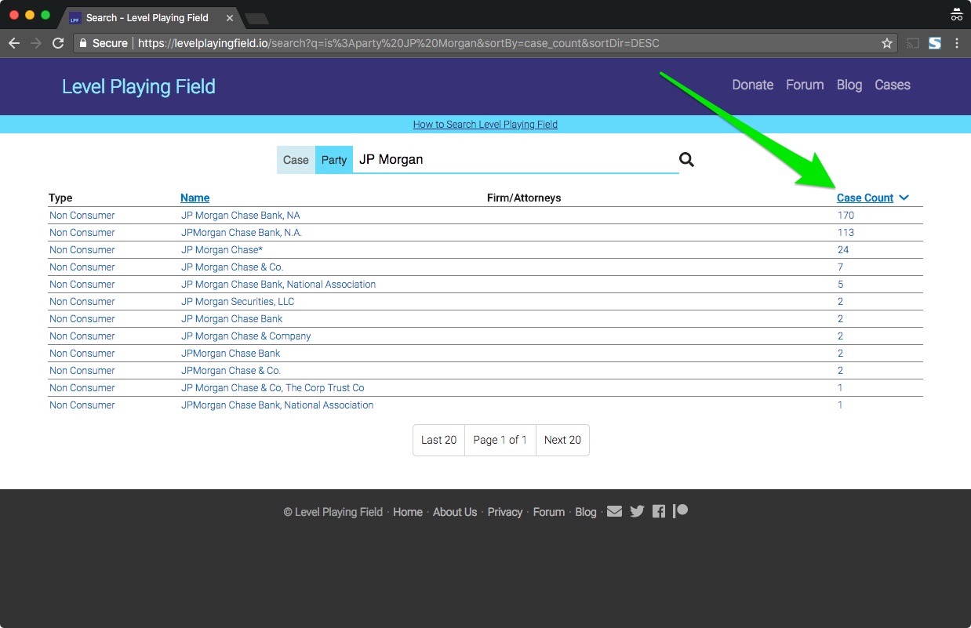
Task: Open JP Morgan Chase* party
Action: [x=222, y=249]
